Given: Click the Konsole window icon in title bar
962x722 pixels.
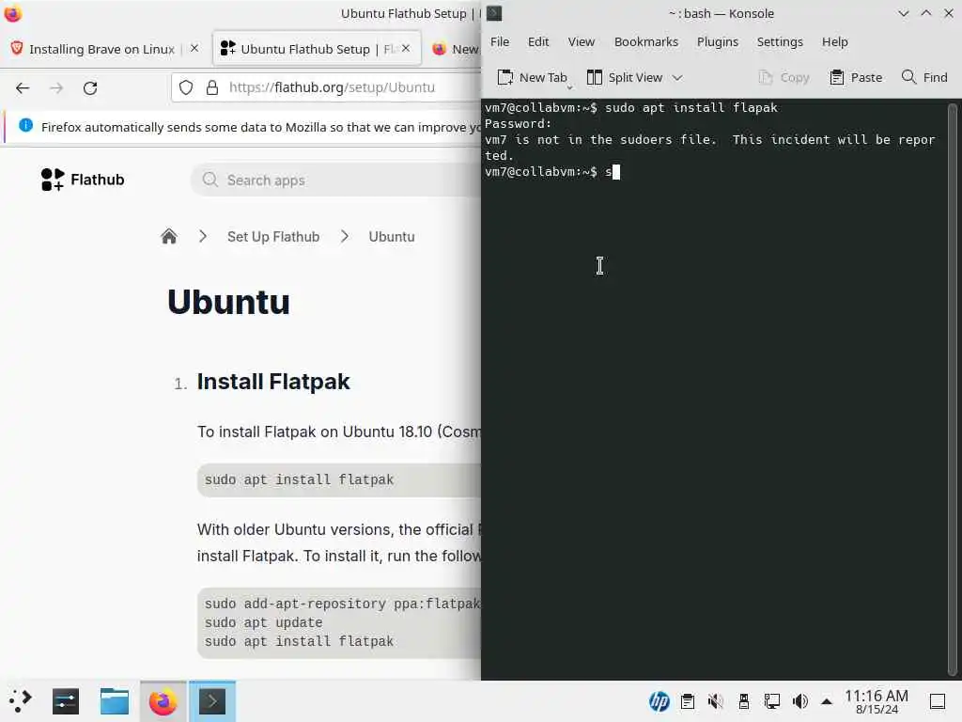Looking at the screenshot, I should tap(494, 13).
